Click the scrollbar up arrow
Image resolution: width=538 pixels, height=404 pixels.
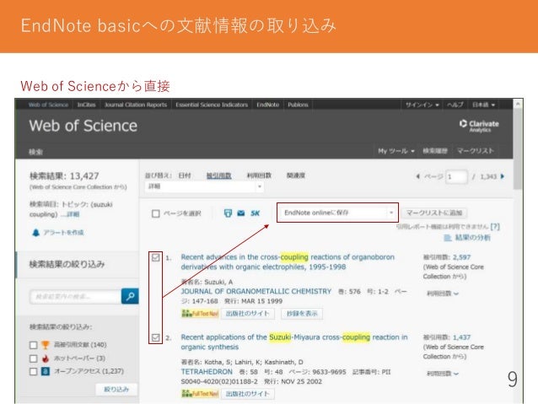click(518, 103)
